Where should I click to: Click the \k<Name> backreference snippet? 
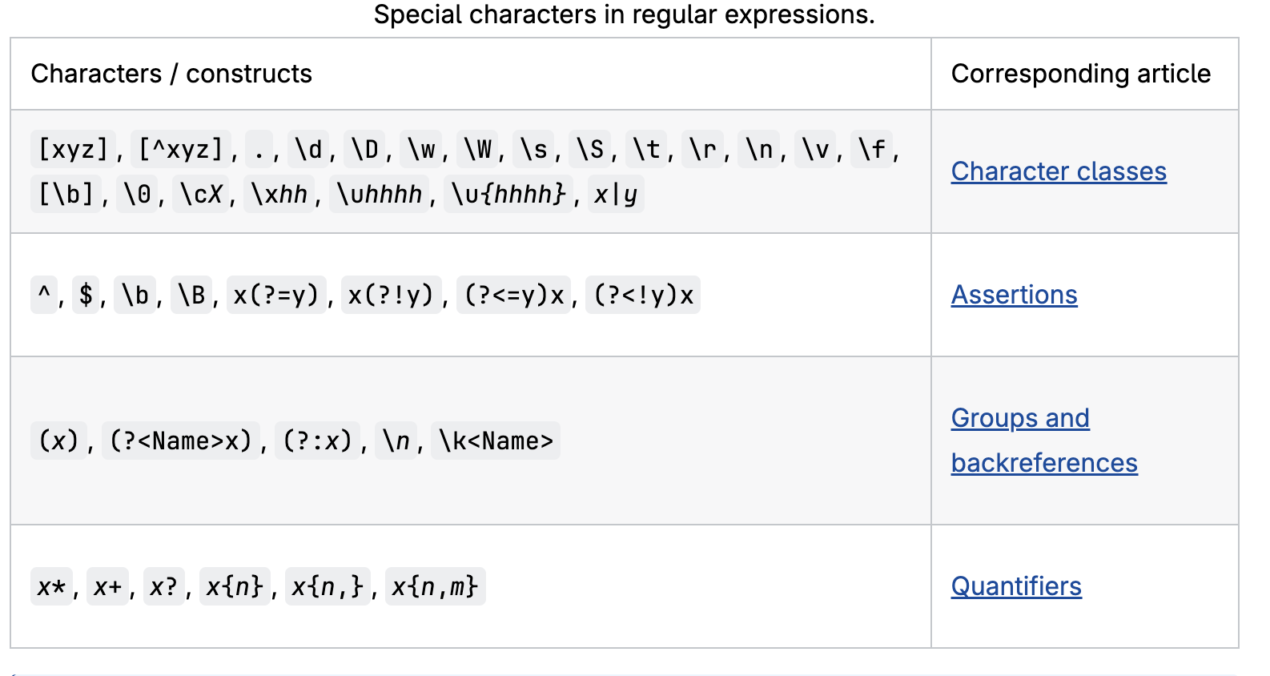[x=496, y=441]
